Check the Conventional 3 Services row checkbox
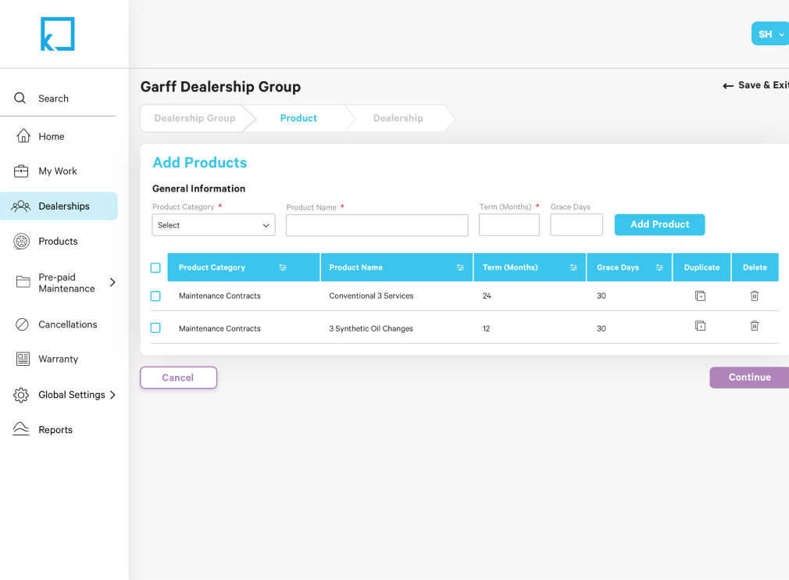 155,296
